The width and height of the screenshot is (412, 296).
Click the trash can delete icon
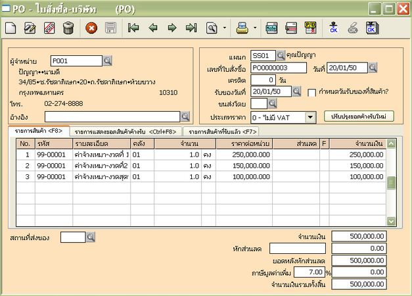[68, 28]
